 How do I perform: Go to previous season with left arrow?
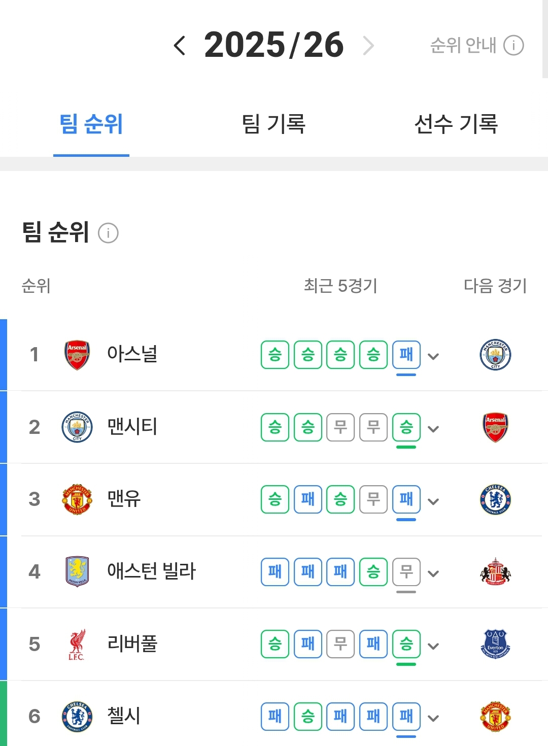180,46
